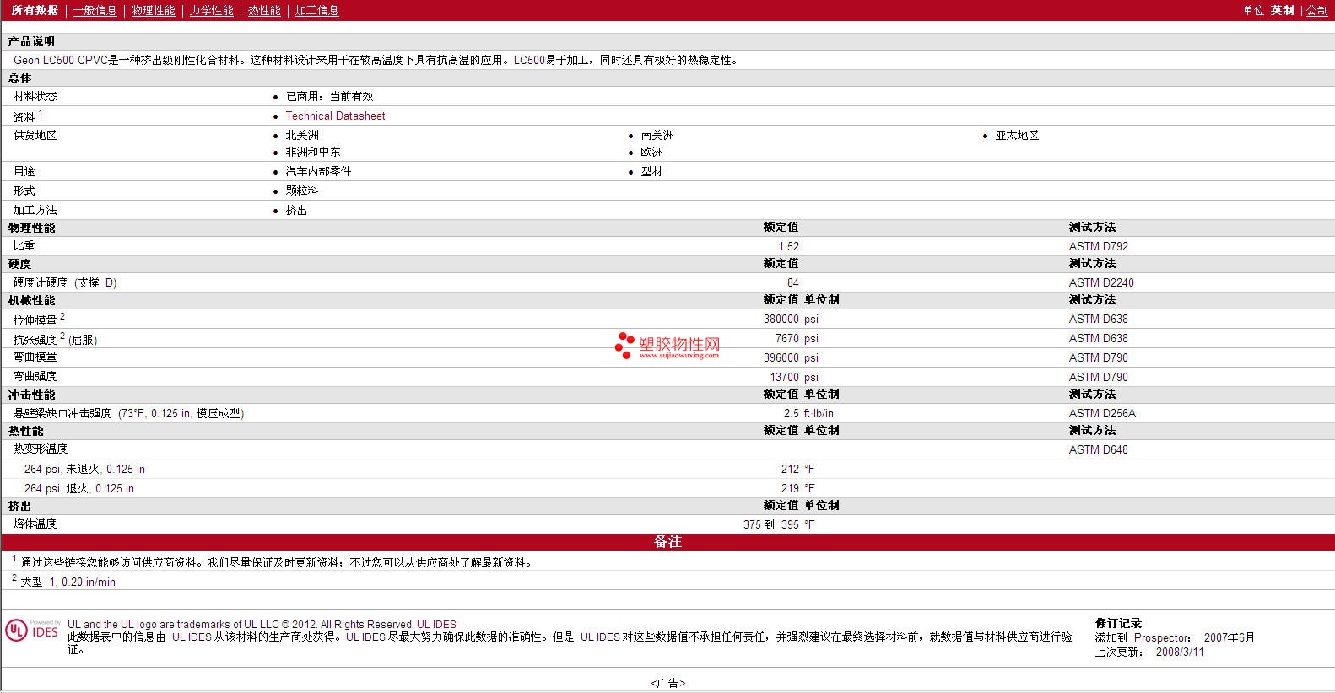The image size is (1335, 693).
Task: Click the 悬壁梁缺口冲击强度 row label
Action: tap(62, 413)
